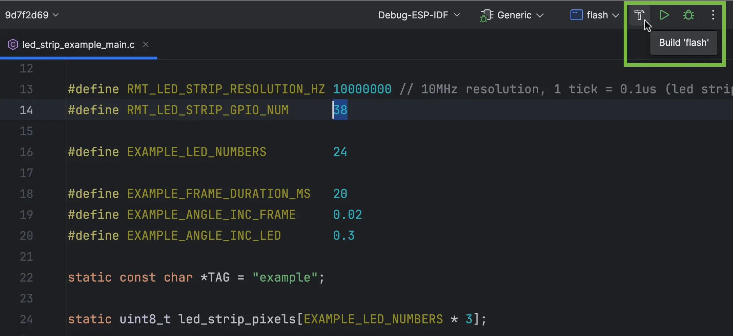This screenshot has width=733, height=336.
Task: Click the flash configuration window icon
Action: 576,15
